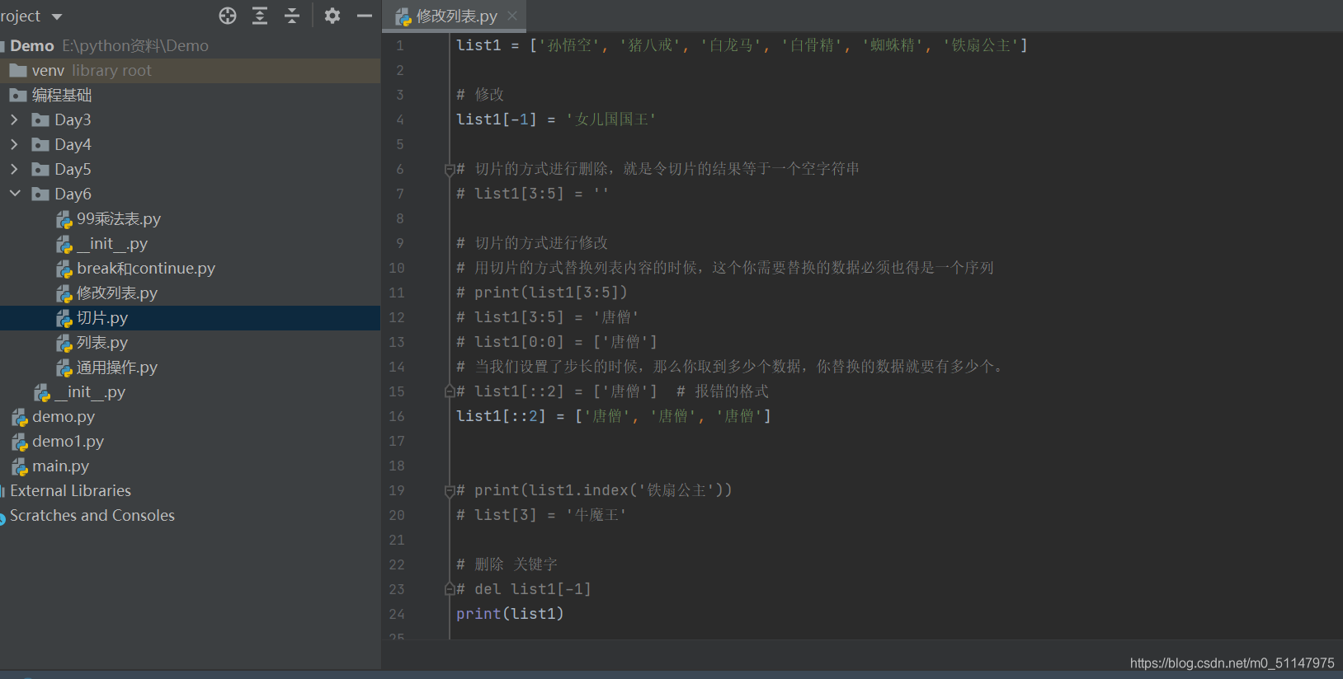This screenshot has height=679, width=1343.
Task: Open the Project view dropdown arrow
Action: [x=57, y=16]
